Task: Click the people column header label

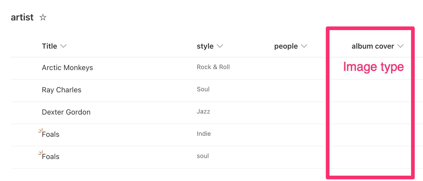Action: (x=286, y=46)
